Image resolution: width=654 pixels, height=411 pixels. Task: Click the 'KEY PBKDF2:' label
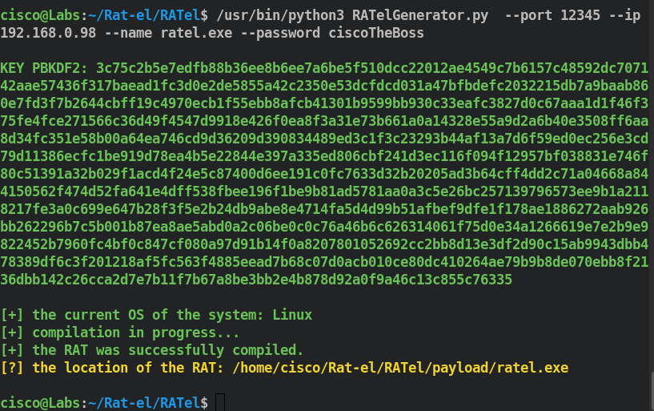[44, 68]
